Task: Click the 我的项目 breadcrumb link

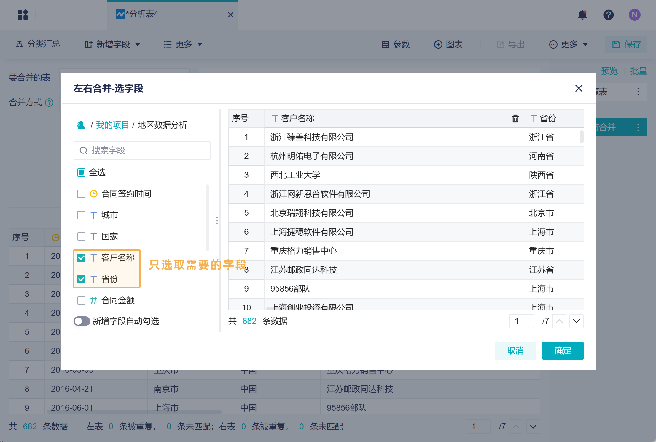Action: point(112,125)
